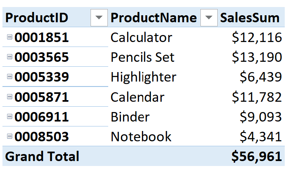Collapse the 0008503 row group
This screenshot has height=173, width=286.
coord(10,136)
